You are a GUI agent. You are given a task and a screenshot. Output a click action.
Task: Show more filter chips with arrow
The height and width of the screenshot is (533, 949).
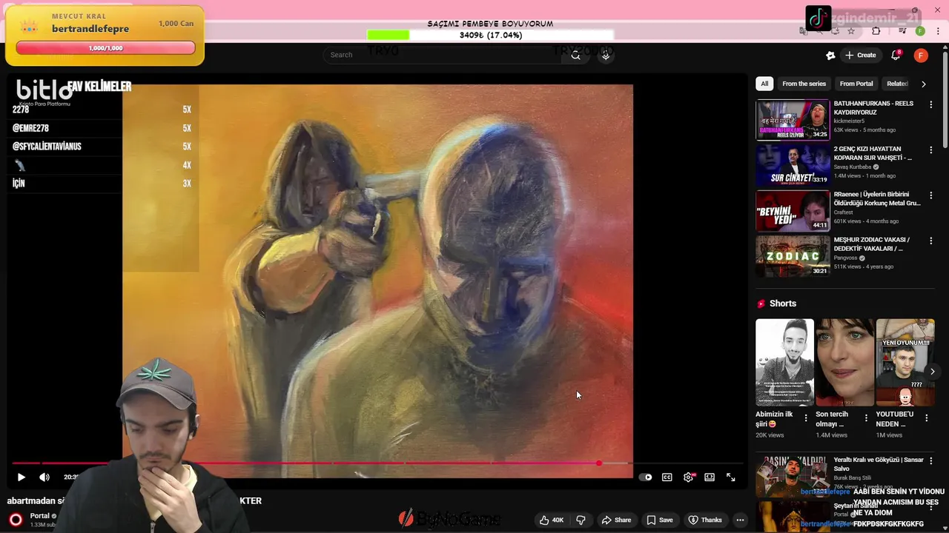click(924, 84)
